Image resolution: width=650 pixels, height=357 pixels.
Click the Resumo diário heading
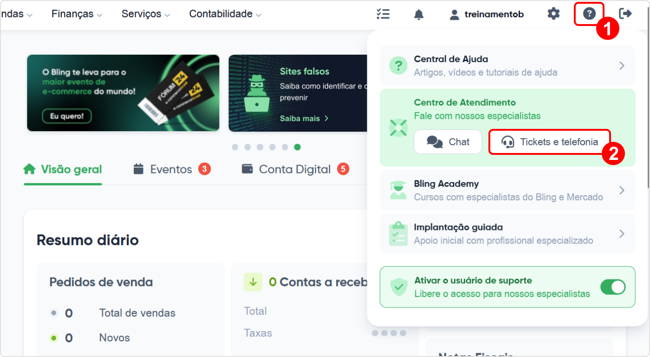pos(88,240)
